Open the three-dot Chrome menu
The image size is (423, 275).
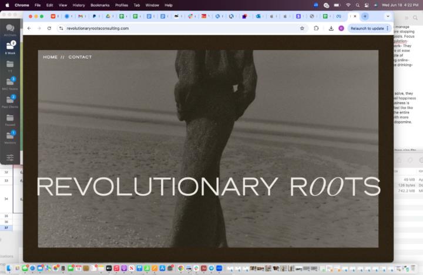coord(388,28)
